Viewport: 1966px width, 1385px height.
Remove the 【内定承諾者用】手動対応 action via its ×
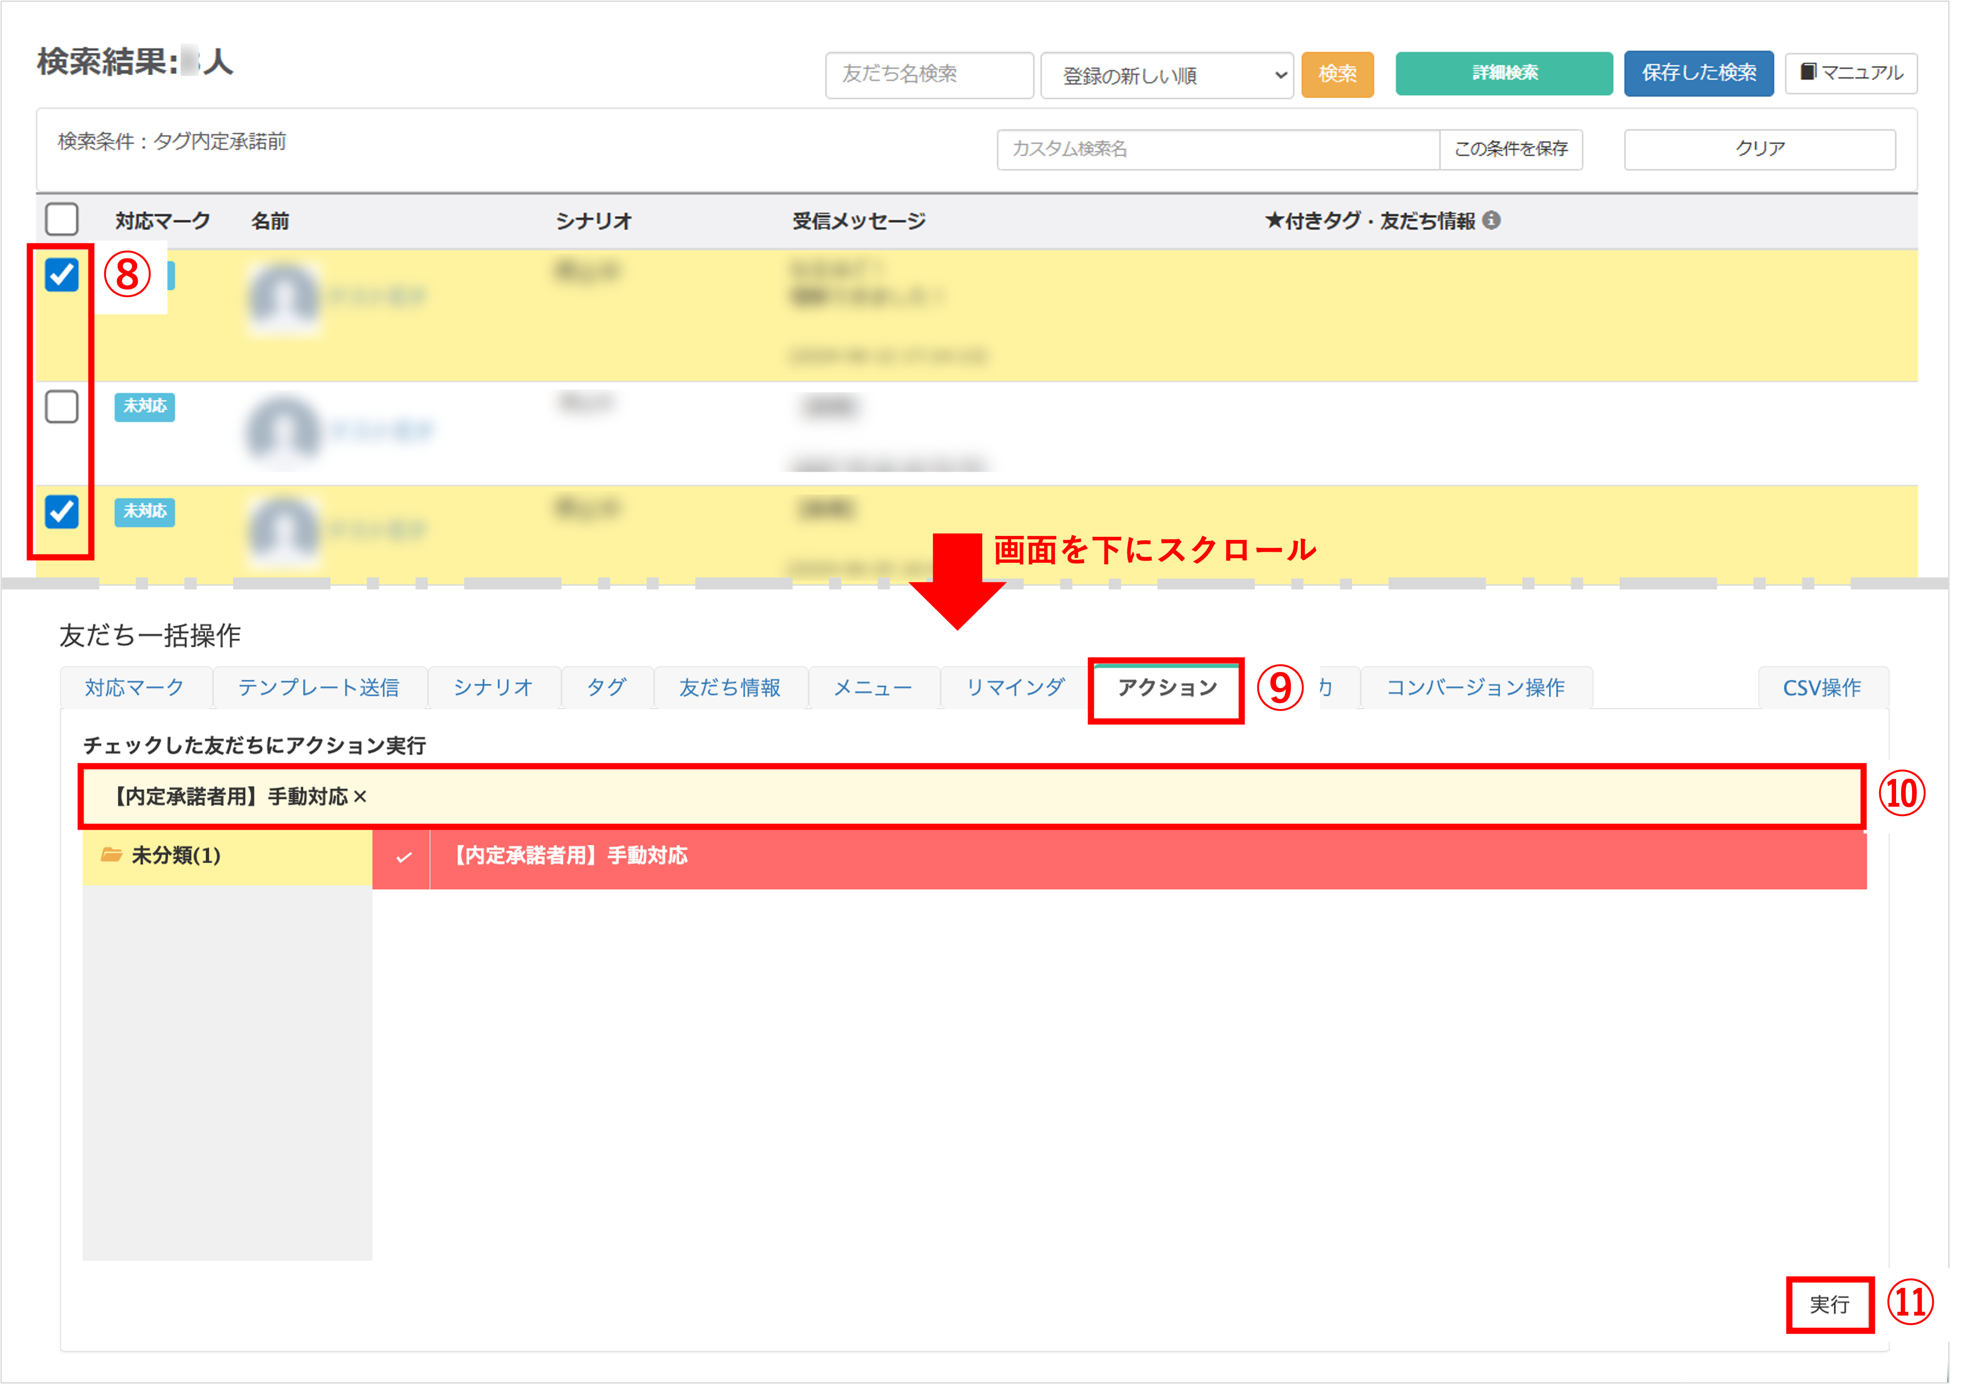360,796
